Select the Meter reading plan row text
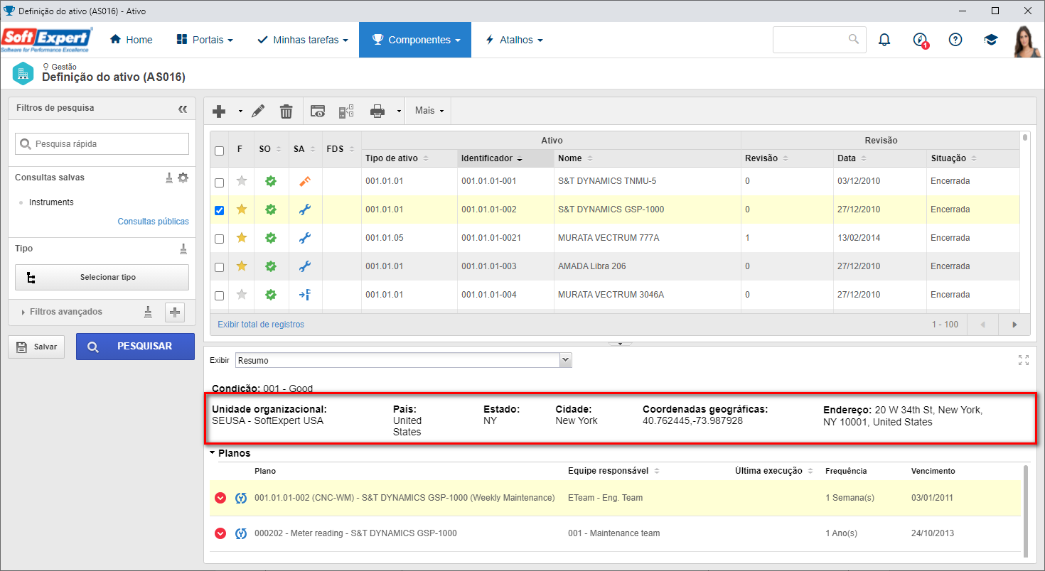Screen dimensions: 1045x571 coord(355,533)
